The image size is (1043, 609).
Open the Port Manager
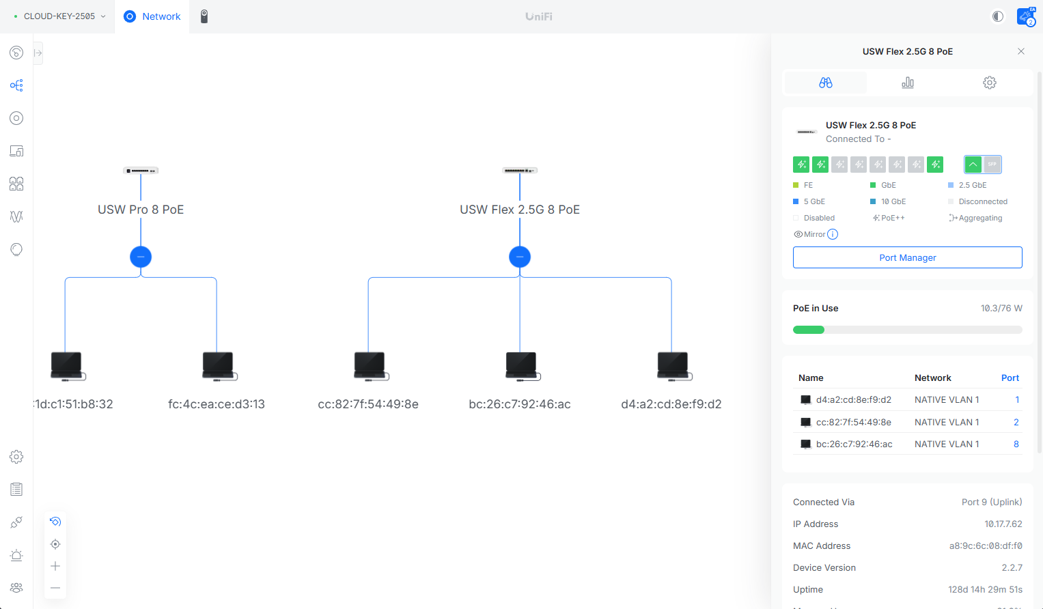907,257
